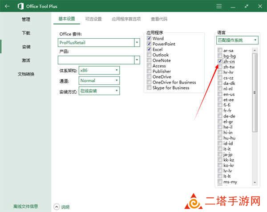Click the language list scroll up arrow
Viewport: 267px width, 212px height.
pyautogui.click(x=255, y=50)
